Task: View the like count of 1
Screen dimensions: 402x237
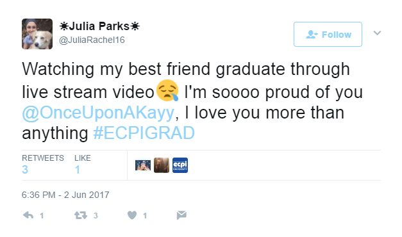Action: (x=78, y=170)
